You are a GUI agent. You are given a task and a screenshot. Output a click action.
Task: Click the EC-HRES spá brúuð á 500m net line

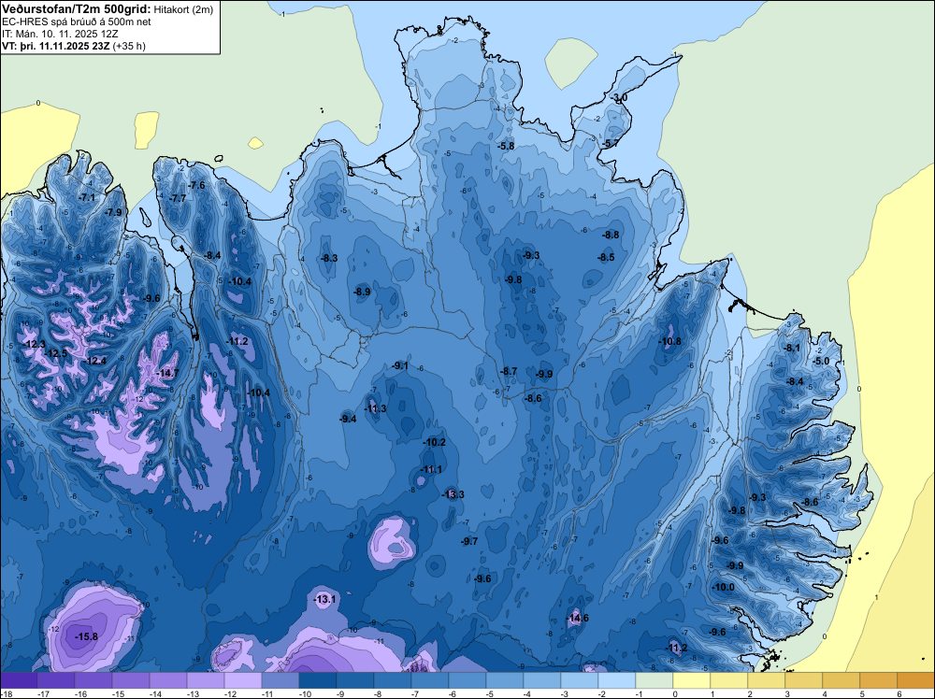click(x=77, y=21)
